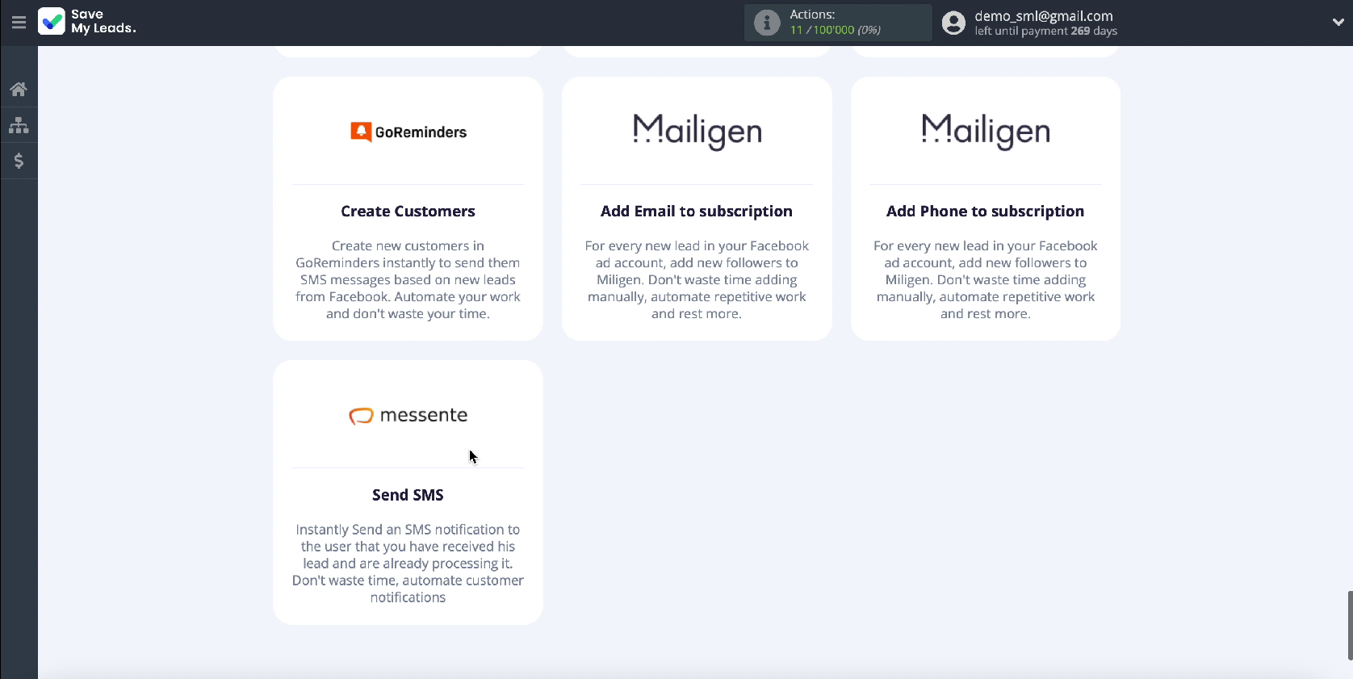The image size is (1353, 679).
Task: Click the Actions info icon
Action: pos(767,23)
